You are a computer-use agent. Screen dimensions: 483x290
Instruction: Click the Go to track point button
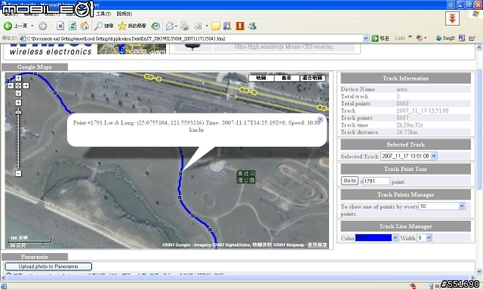click(x=349, y=181)
